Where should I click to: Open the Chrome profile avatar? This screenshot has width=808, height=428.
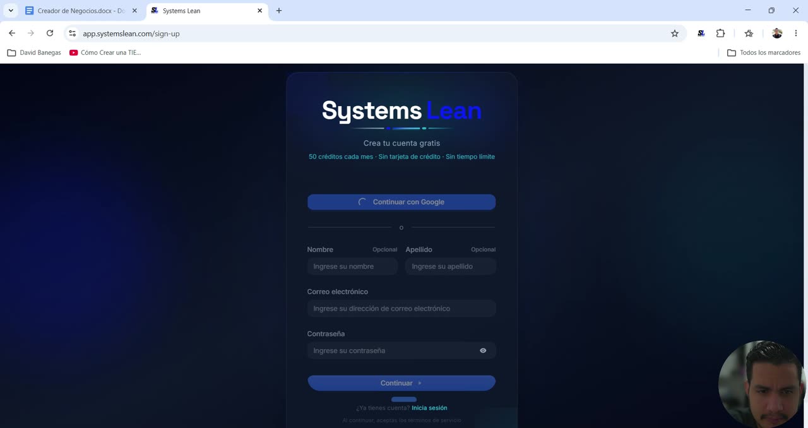(777, 33)
